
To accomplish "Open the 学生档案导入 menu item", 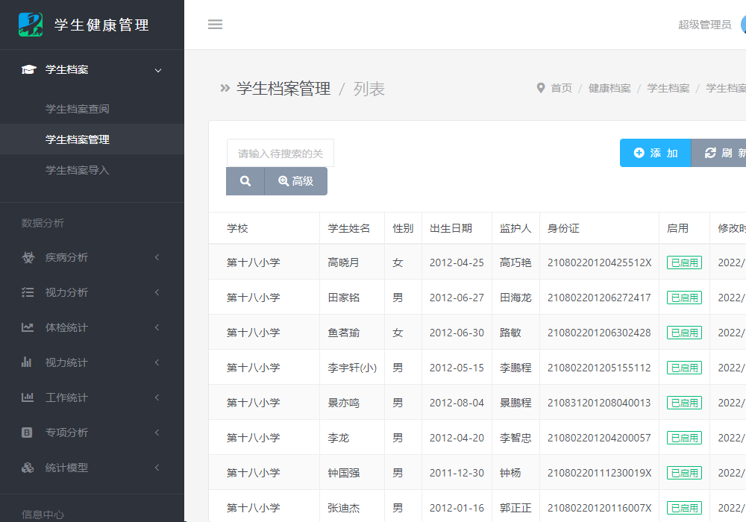I will point(78,170).
